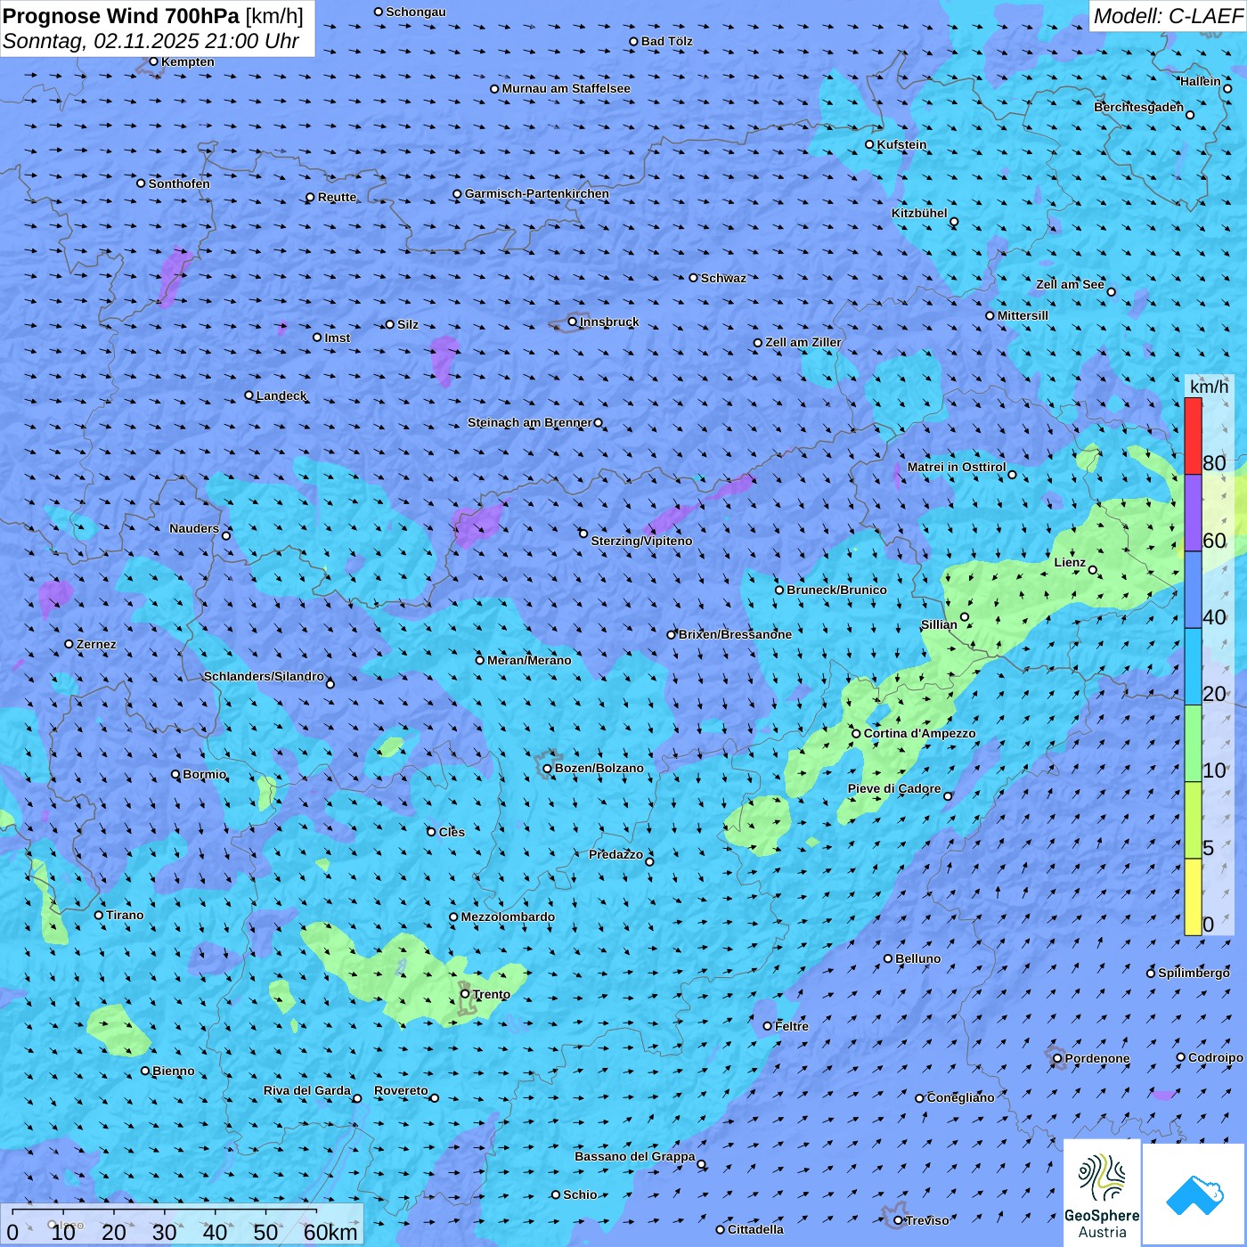
Task: Click the 'Prognose Wind 700hPa' title
Action: click(x=121, y=15)
